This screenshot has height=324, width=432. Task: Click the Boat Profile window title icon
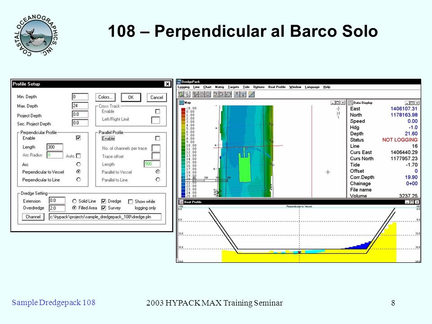181,202
